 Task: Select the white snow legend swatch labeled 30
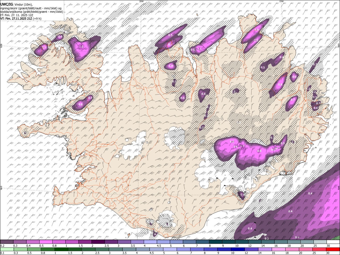[333, 242]
